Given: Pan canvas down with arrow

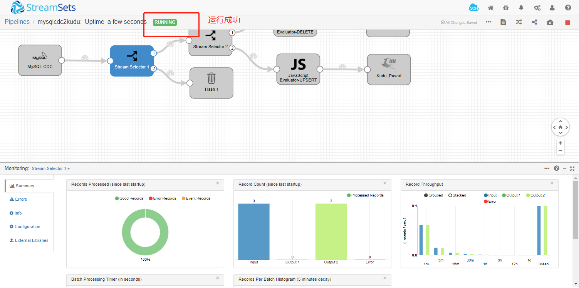Looking at the screenshot, I should pyautogui.click(x=561, y=133).
